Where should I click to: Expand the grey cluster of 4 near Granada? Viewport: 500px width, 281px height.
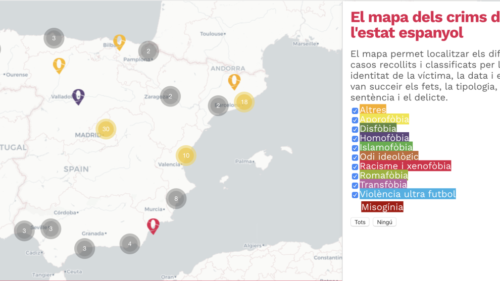tap(130, 244)
